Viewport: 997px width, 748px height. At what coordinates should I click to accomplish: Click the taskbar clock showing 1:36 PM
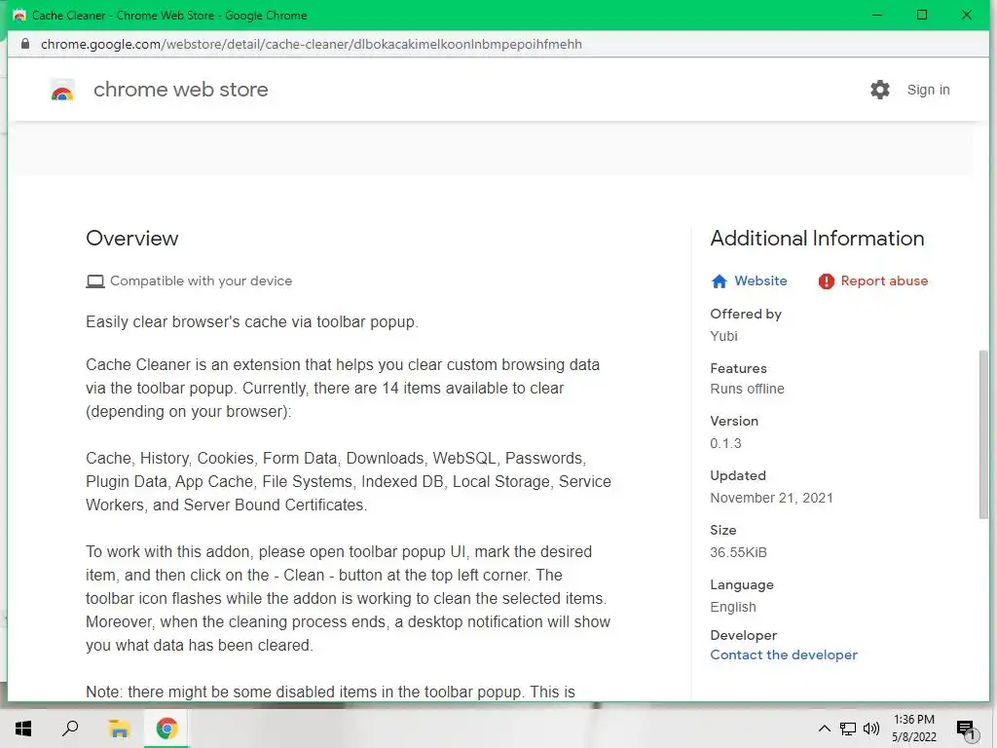(x=913, y=729)
